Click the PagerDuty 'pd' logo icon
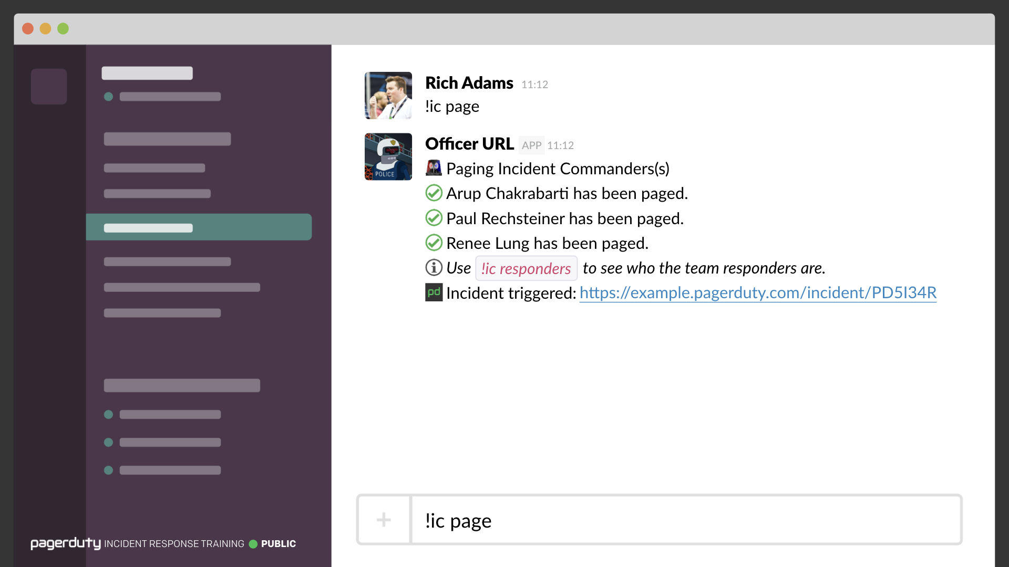The width and height of the screenshot is (1009, 567). tap(434, 292)
